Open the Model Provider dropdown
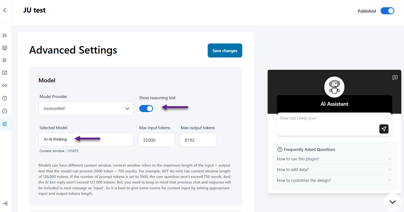This screenshot has width=404, height=212. [x=86, y=108]
